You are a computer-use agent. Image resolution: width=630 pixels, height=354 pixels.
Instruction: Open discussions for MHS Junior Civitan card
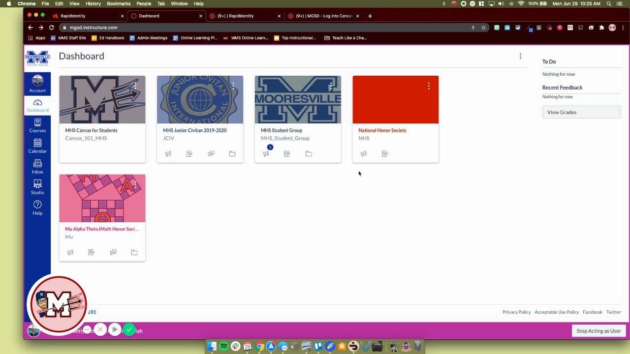(x=211, y=154)
